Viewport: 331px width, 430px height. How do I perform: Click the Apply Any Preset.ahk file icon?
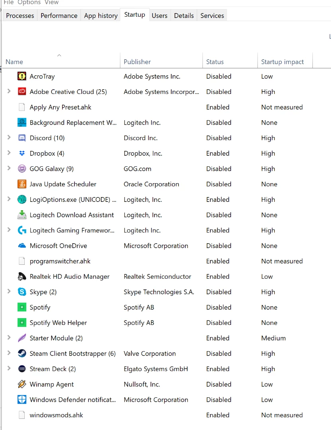pos(22,107)
